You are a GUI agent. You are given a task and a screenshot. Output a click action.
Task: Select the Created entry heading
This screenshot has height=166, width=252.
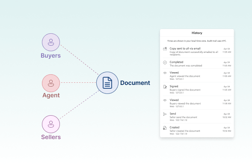175,128
